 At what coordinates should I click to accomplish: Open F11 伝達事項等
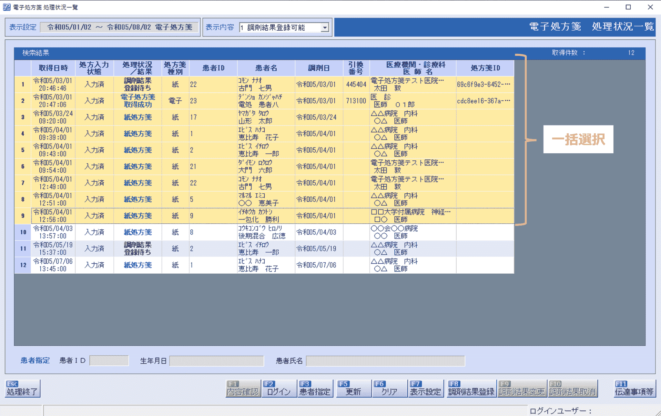[635, 389]
